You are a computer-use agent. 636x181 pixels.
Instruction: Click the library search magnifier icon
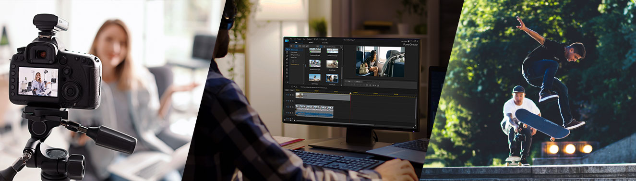click(x=341, y=47)
